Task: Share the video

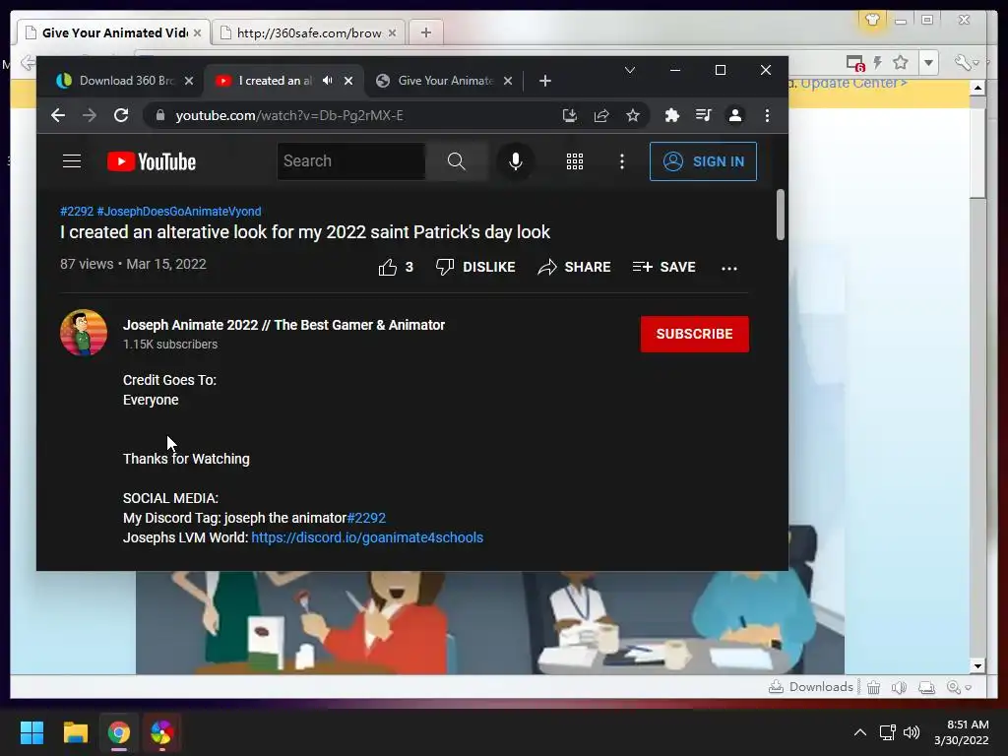Action: click(x=574, y=267)
